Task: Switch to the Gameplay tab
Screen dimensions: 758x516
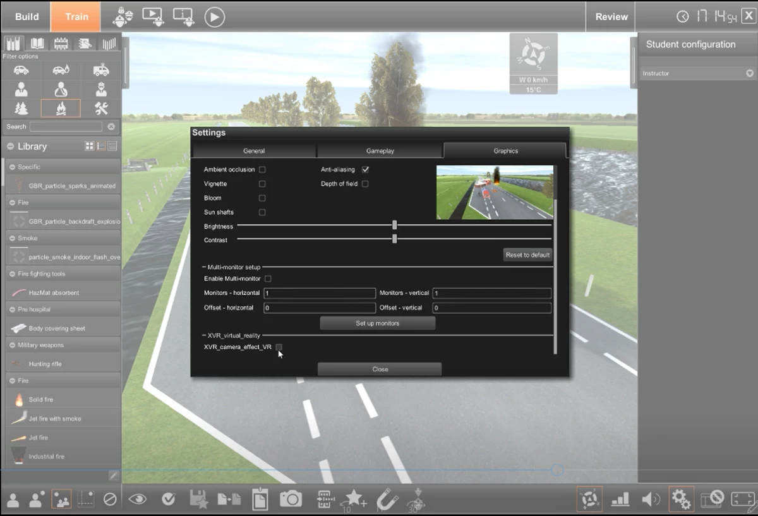Action: click(380, 151)
